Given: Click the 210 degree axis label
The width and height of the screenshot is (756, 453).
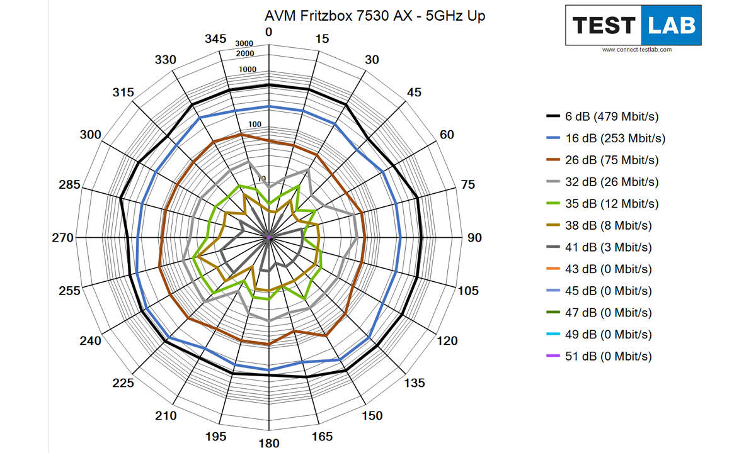Looking at the screenshot, I should [x=166, y=416].
